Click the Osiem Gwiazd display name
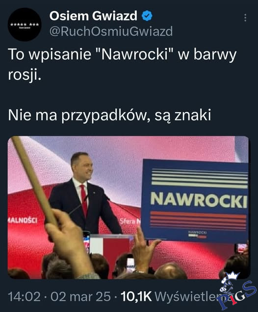This screenshot has width=258, height=312. (93, 16)
